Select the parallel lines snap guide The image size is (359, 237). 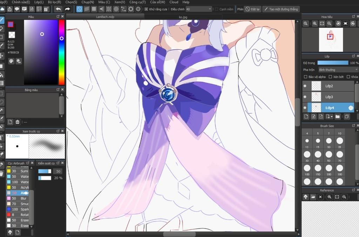tap(87, 9)
